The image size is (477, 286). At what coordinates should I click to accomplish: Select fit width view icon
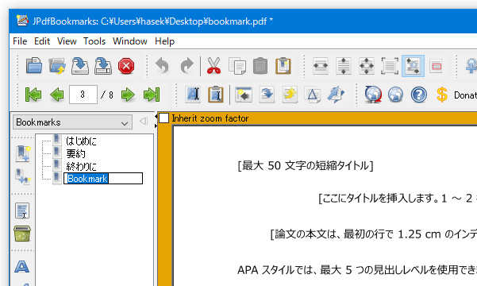click(321, 66)
